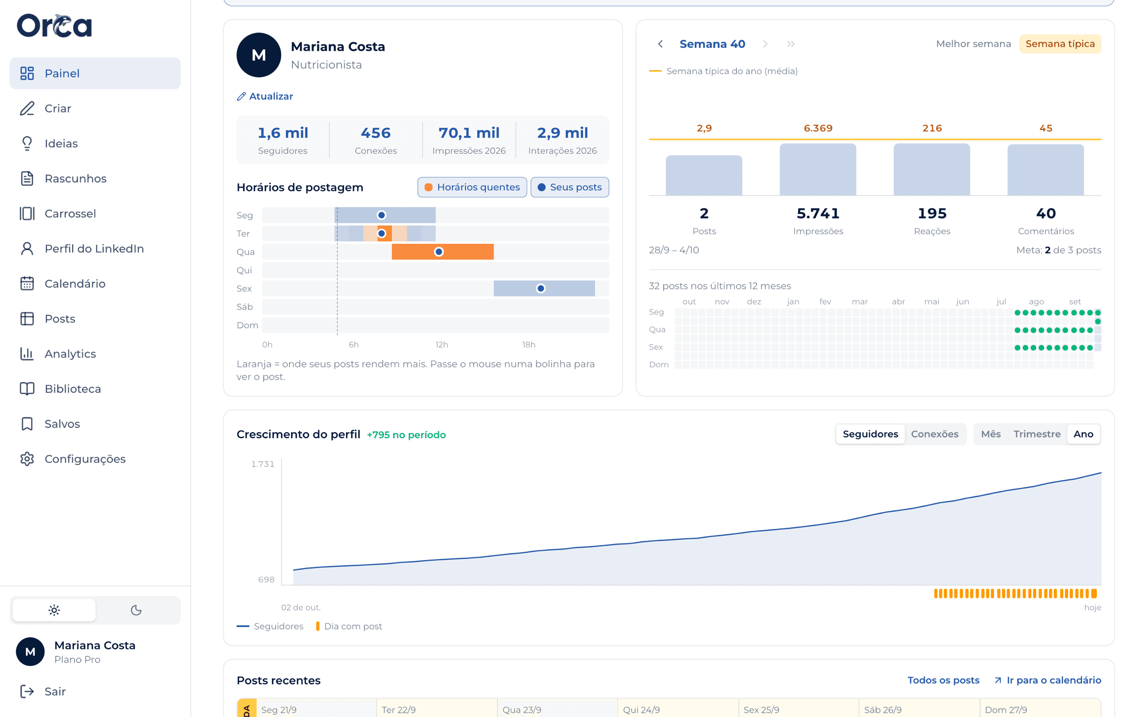Screen dimensions: 1147x717
Task: Open the Configurações gear icon
Action: 27,459
